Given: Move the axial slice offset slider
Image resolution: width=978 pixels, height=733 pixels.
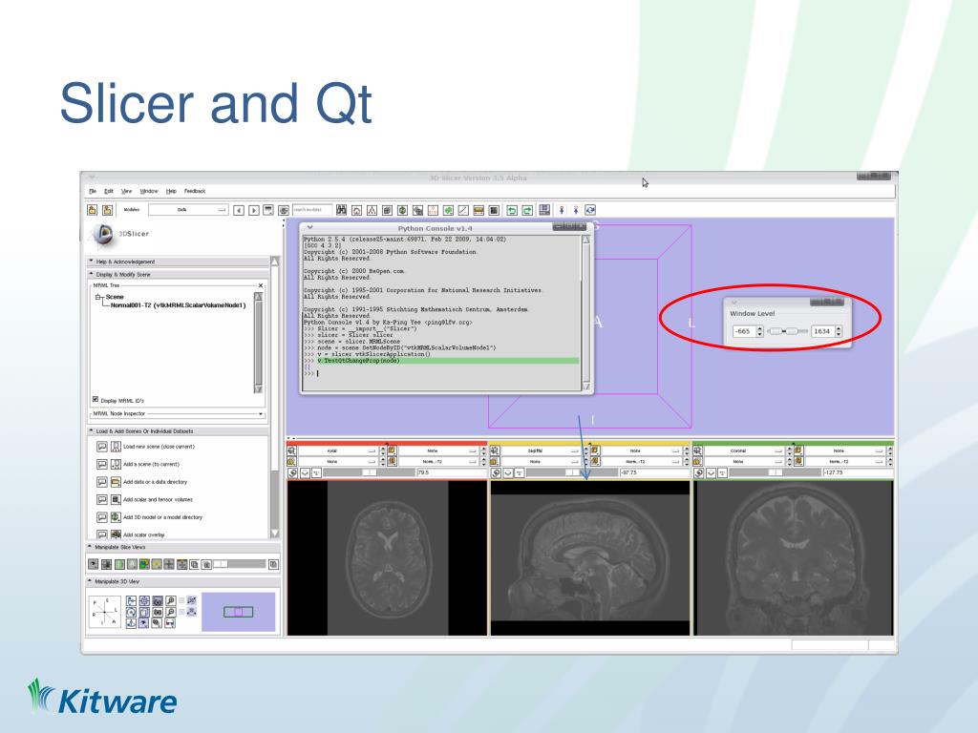Looking at the screenshot, I should 369,473.
